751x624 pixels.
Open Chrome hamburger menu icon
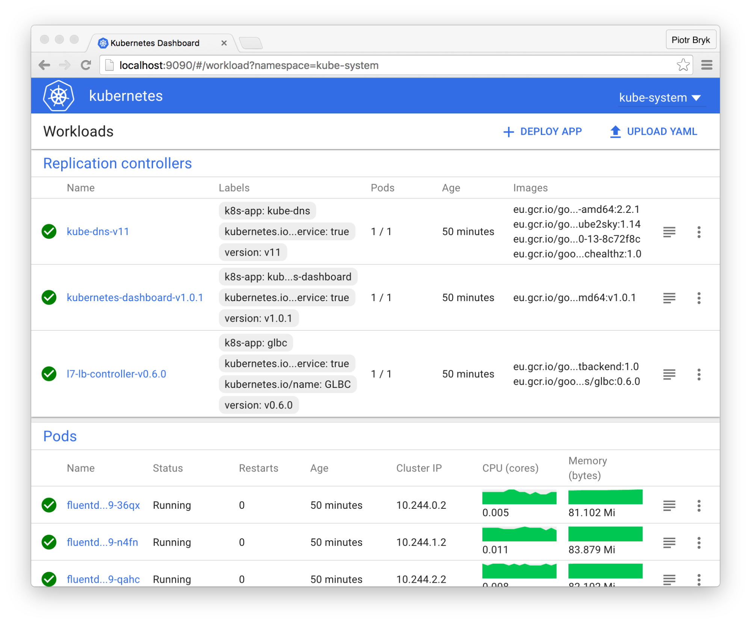coord(707,65)
